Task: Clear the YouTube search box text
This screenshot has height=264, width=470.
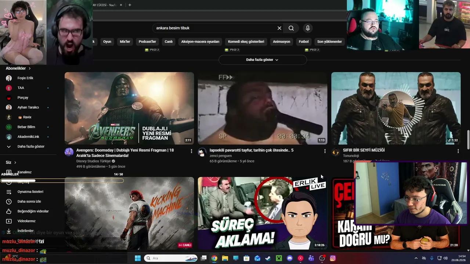Action: point(279,28)
